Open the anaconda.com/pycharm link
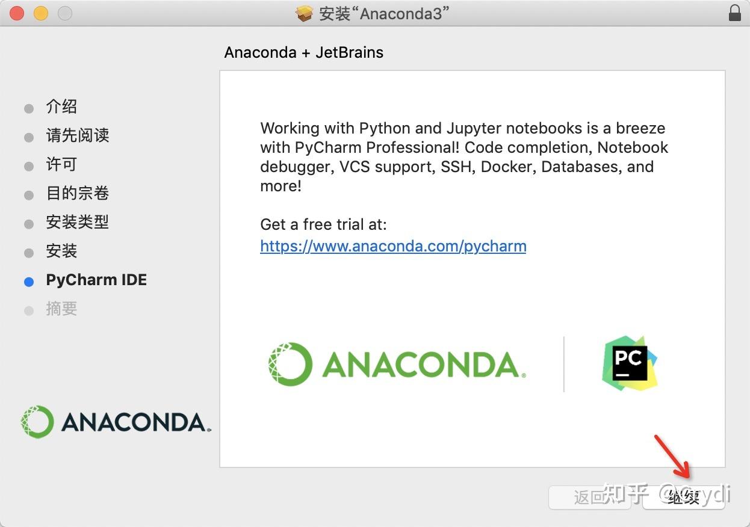Image resolution: width=750 pixels, height=527 pixels. pos(393,245)
